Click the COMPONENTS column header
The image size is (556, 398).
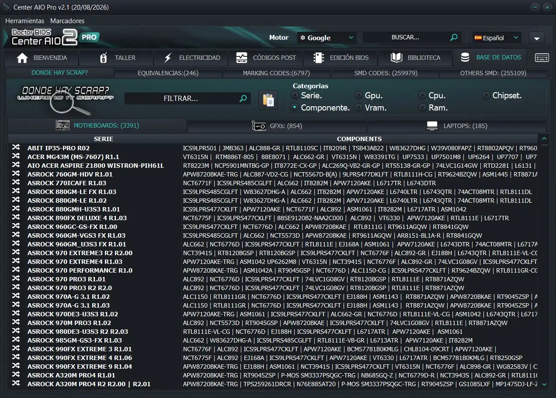pos(359,139)
